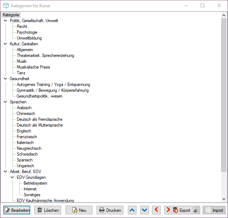The image size is (228, 218).
Task: Click the red left arrow button
Action: coord(156,210)
